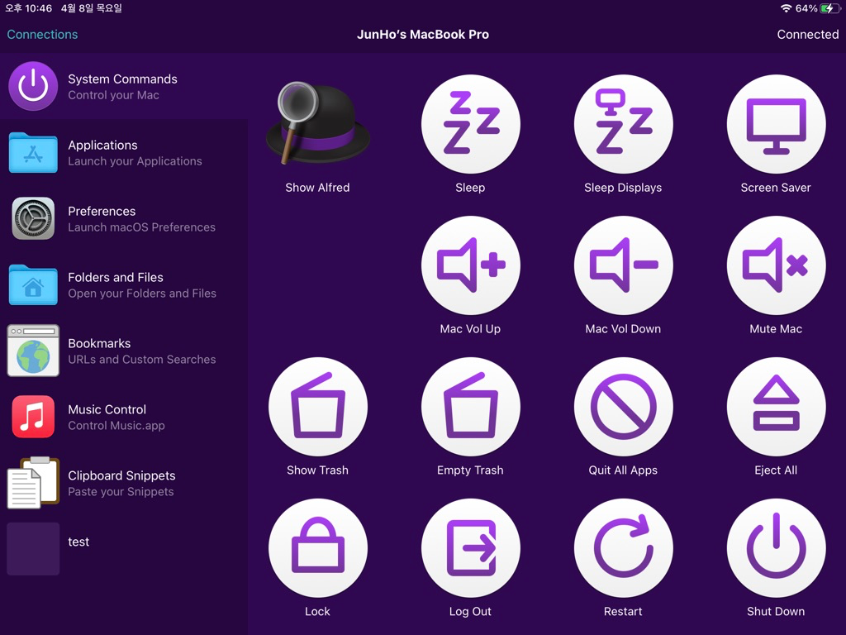Open the Applications folder icon

[x=33, y=153]
